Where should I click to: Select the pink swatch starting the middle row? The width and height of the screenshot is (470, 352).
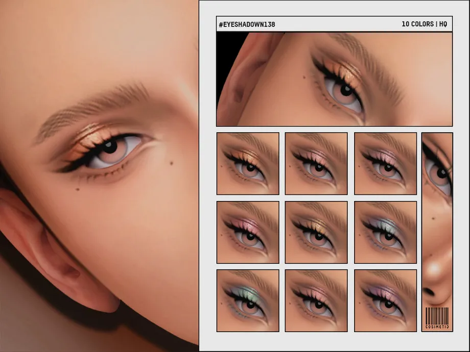248,232
